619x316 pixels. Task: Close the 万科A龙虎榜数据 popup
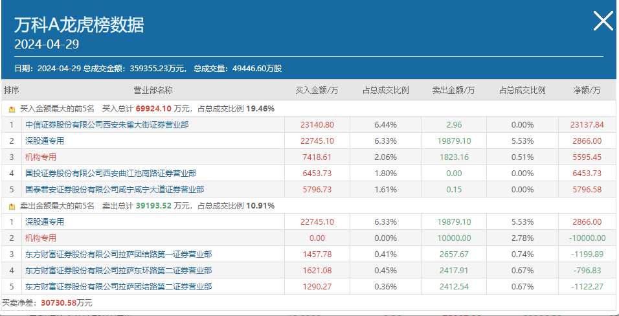click(x=603, y=21)
